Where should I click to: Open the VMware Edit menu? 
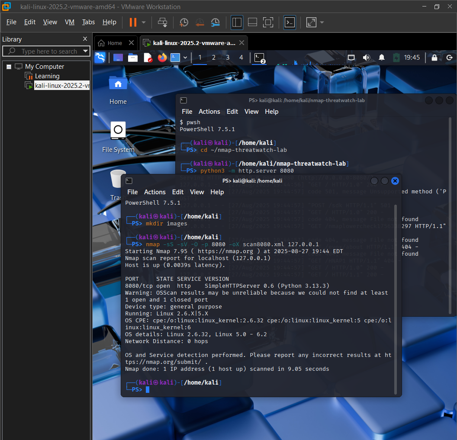[x=30, y=22]
